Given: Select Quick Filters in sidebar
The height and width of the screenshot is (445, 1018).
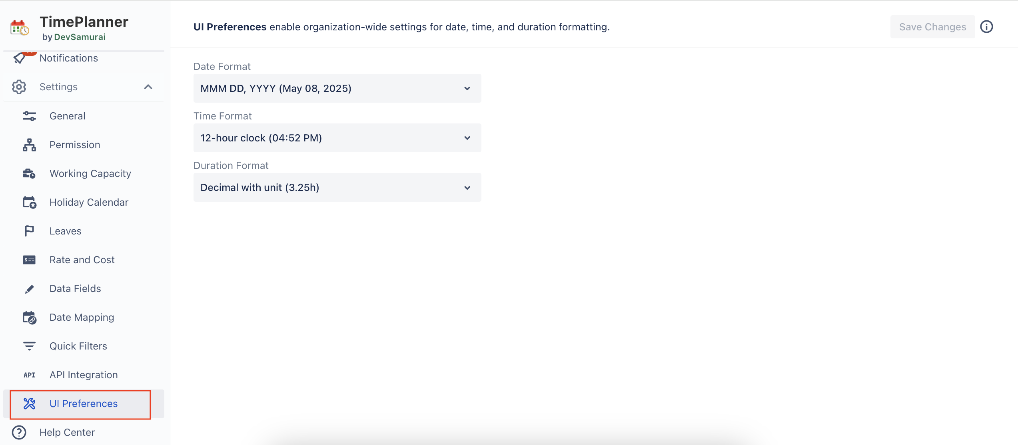Looking at the screenshot, I should pyautogui.click(x=78, y=346).
